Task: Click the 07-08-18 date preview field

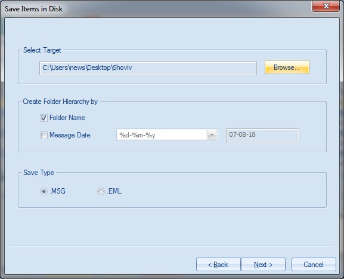Action: pyautogui.click(x=262, y=135)
